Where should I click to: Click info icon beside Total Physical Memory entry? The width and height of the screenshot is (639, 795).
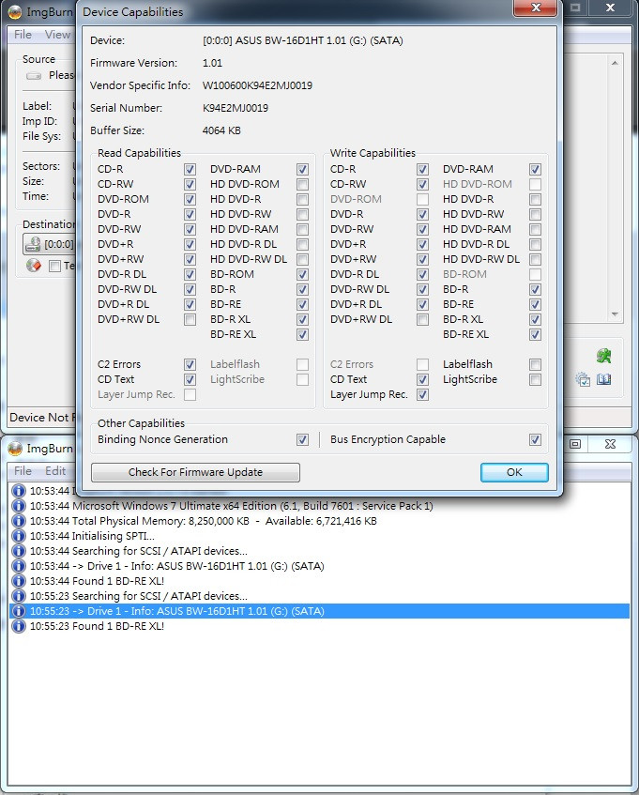18,521
